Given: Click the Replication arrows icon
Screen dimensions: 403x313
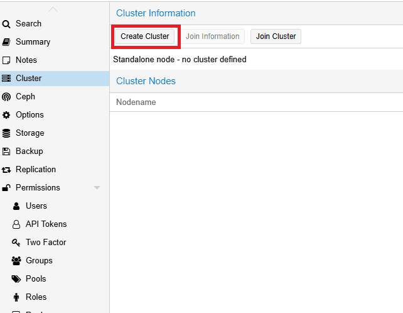Looking at the screenshot, I should (6, 170).
